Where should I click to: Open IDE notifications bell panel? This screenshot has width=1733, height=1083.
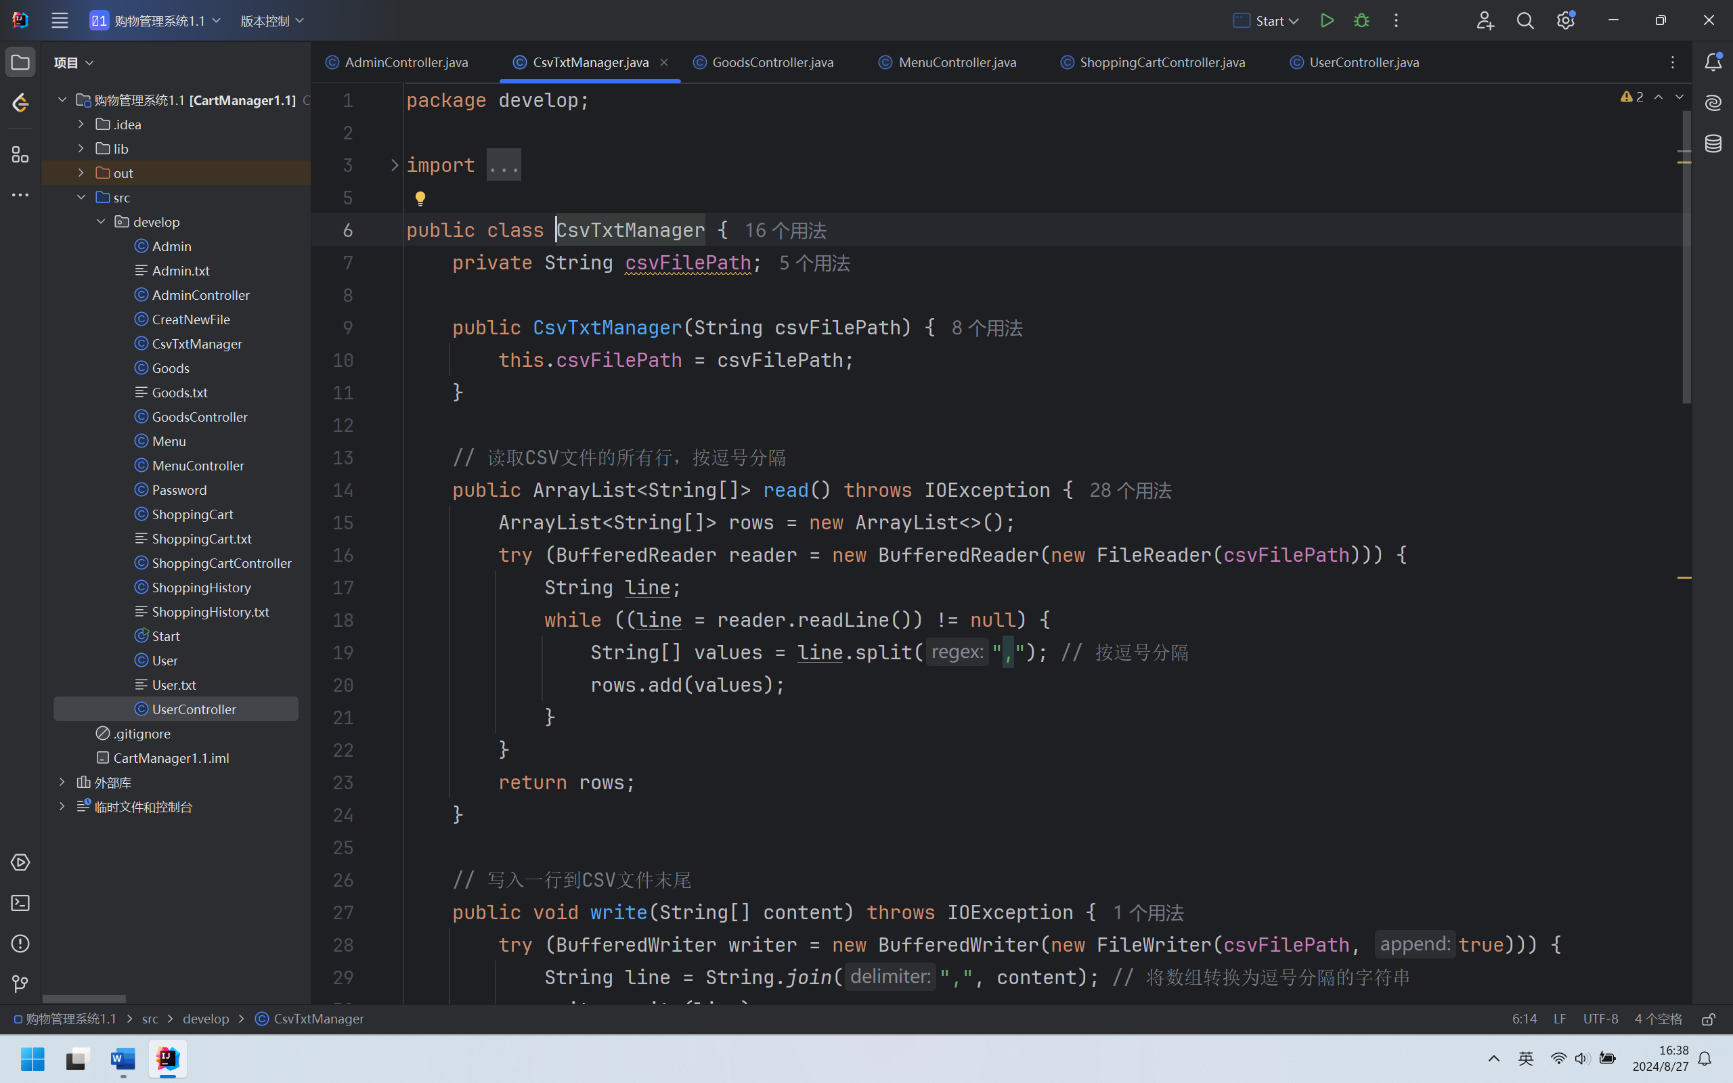[x=1713, y=62]
